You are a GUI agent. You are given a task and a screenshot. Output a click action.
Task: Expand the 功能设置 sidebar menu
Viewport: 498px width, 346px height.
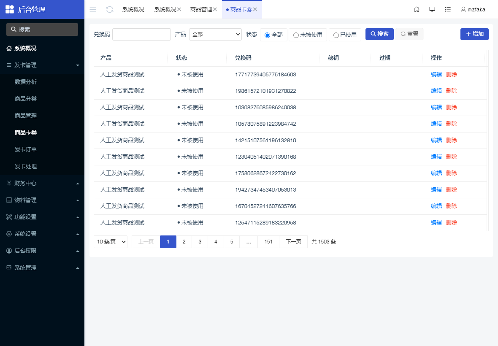click(42, 217)
